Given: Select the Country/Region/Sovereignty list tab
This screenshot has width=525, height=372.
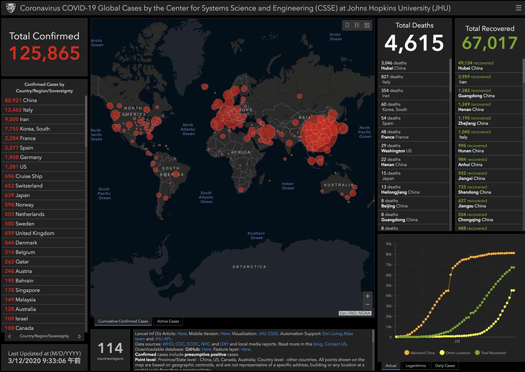Looking at the screenshot, I should pyautogui.click(x=44, y=336).
